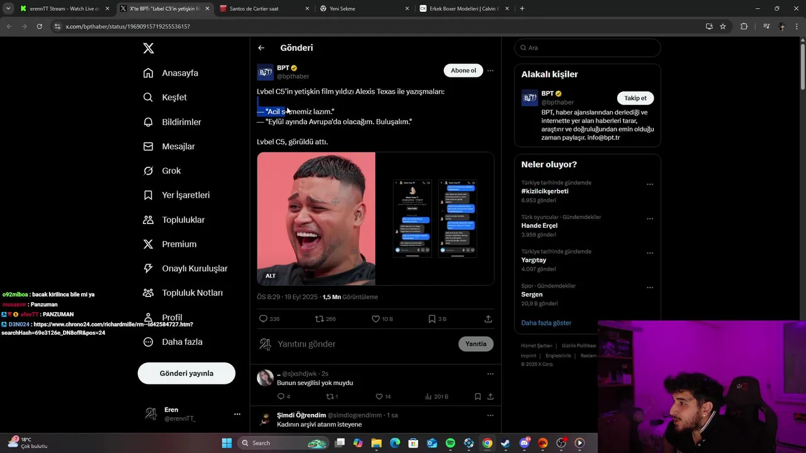Image resolution: width=806 pixels, height=453 pixels.
Task: Switch to the Santos de Cartier saat tab
Action: [x=264, y=9]
